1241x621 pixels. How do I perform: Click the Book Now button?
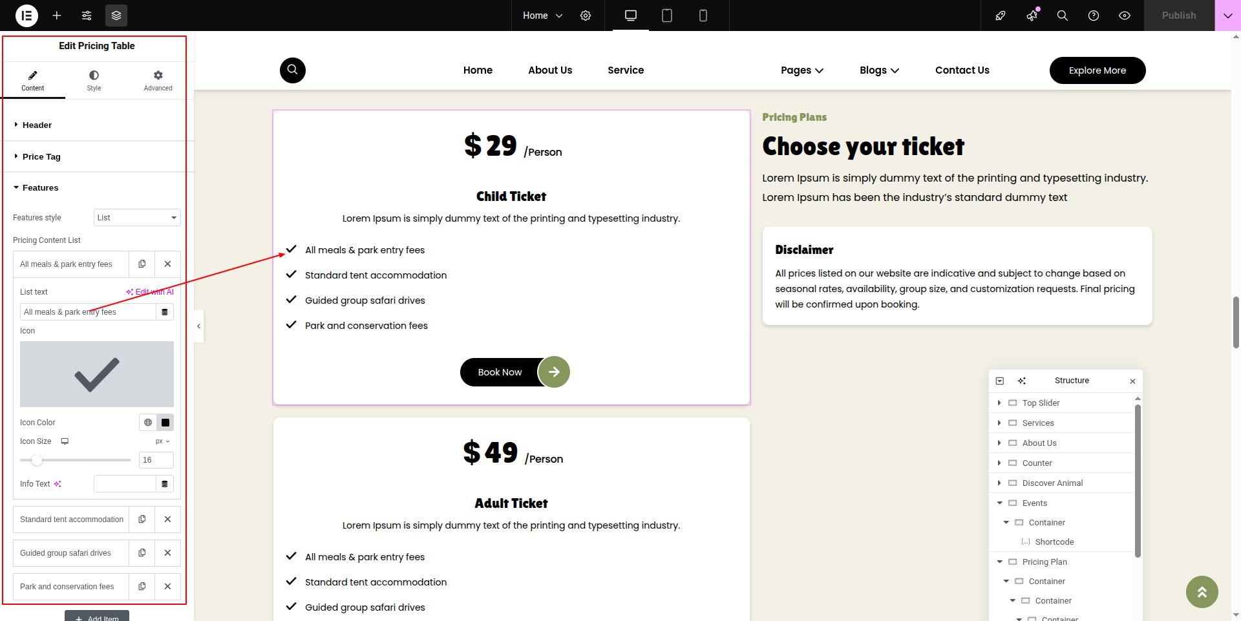(500, 372)
